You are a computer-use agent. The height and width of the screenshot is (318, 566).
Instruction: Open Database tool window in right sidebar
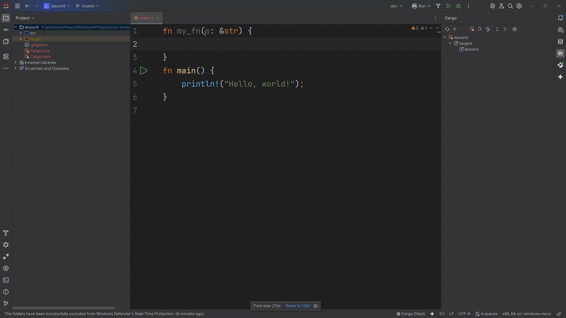tap(560, 42)
